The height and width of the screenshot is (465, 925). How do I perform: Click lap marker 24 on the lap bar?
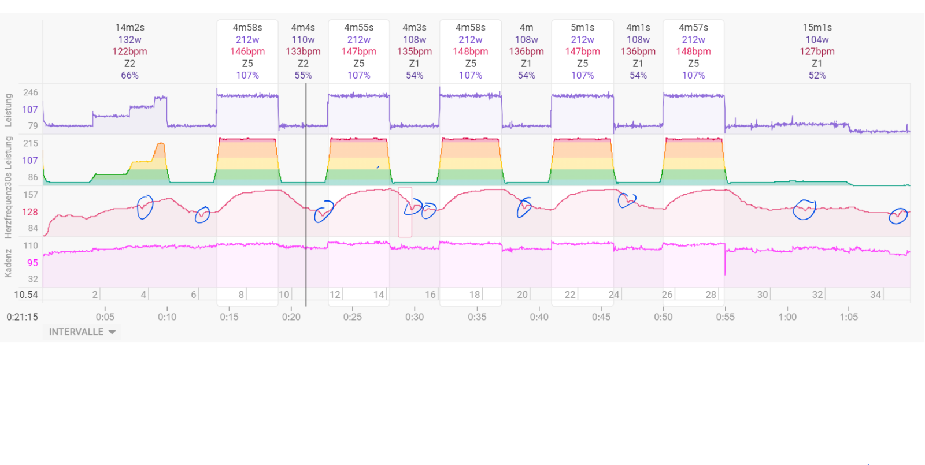[614, 295]
